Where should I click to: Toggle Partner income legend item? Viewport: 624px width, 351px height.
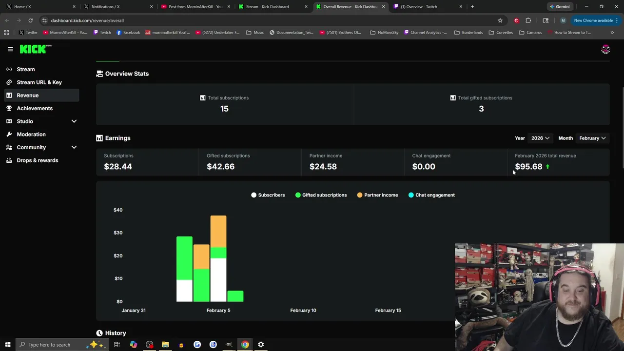point(377,195)
